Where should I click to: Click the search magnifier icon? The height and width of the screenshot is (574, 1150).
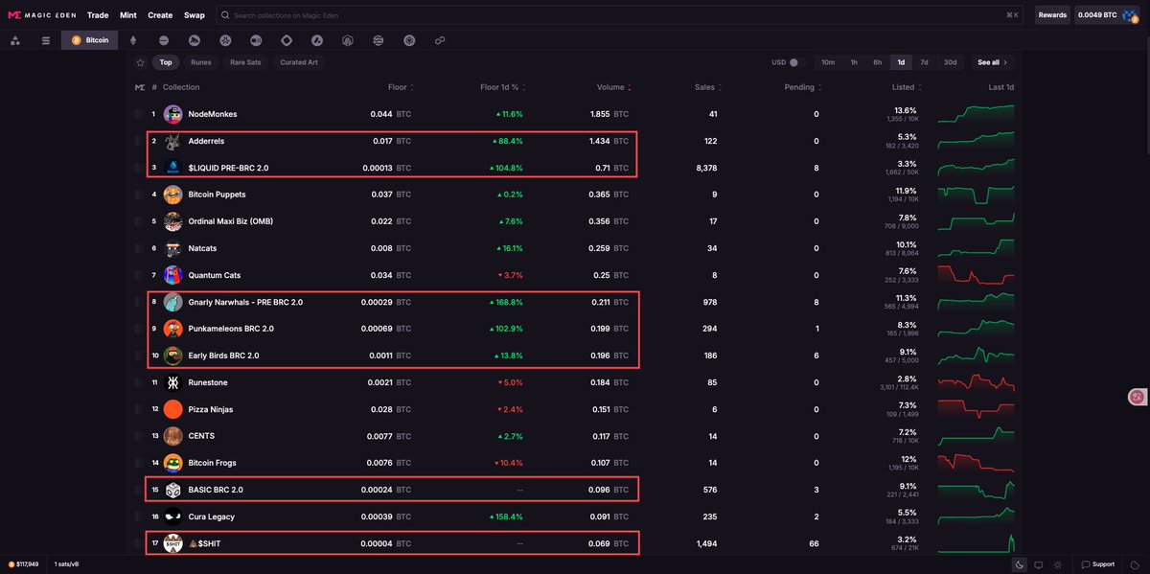point(225,15)
